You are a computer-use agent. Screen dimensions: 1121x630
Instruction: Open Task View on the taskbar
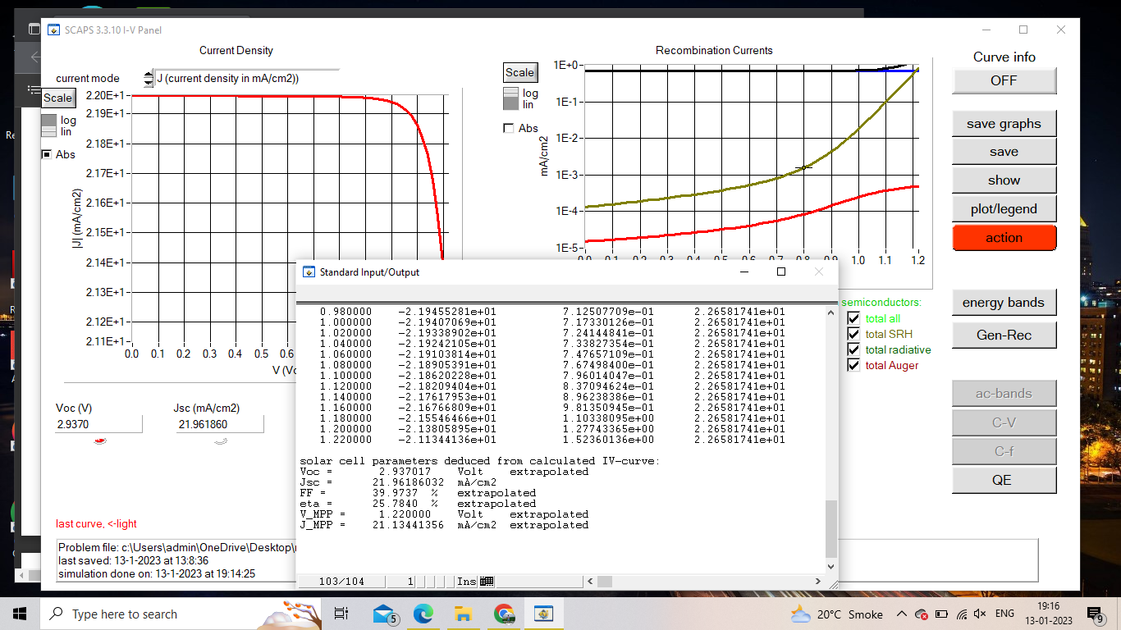pos(341,614)
